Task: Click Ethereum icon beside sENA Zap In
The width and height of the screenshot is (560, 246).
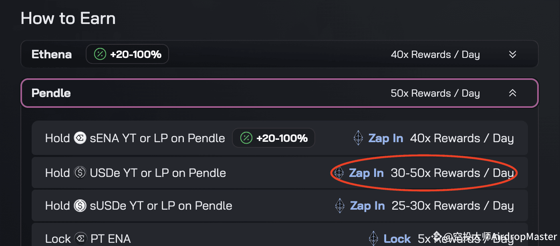Action: click(358, 138)
